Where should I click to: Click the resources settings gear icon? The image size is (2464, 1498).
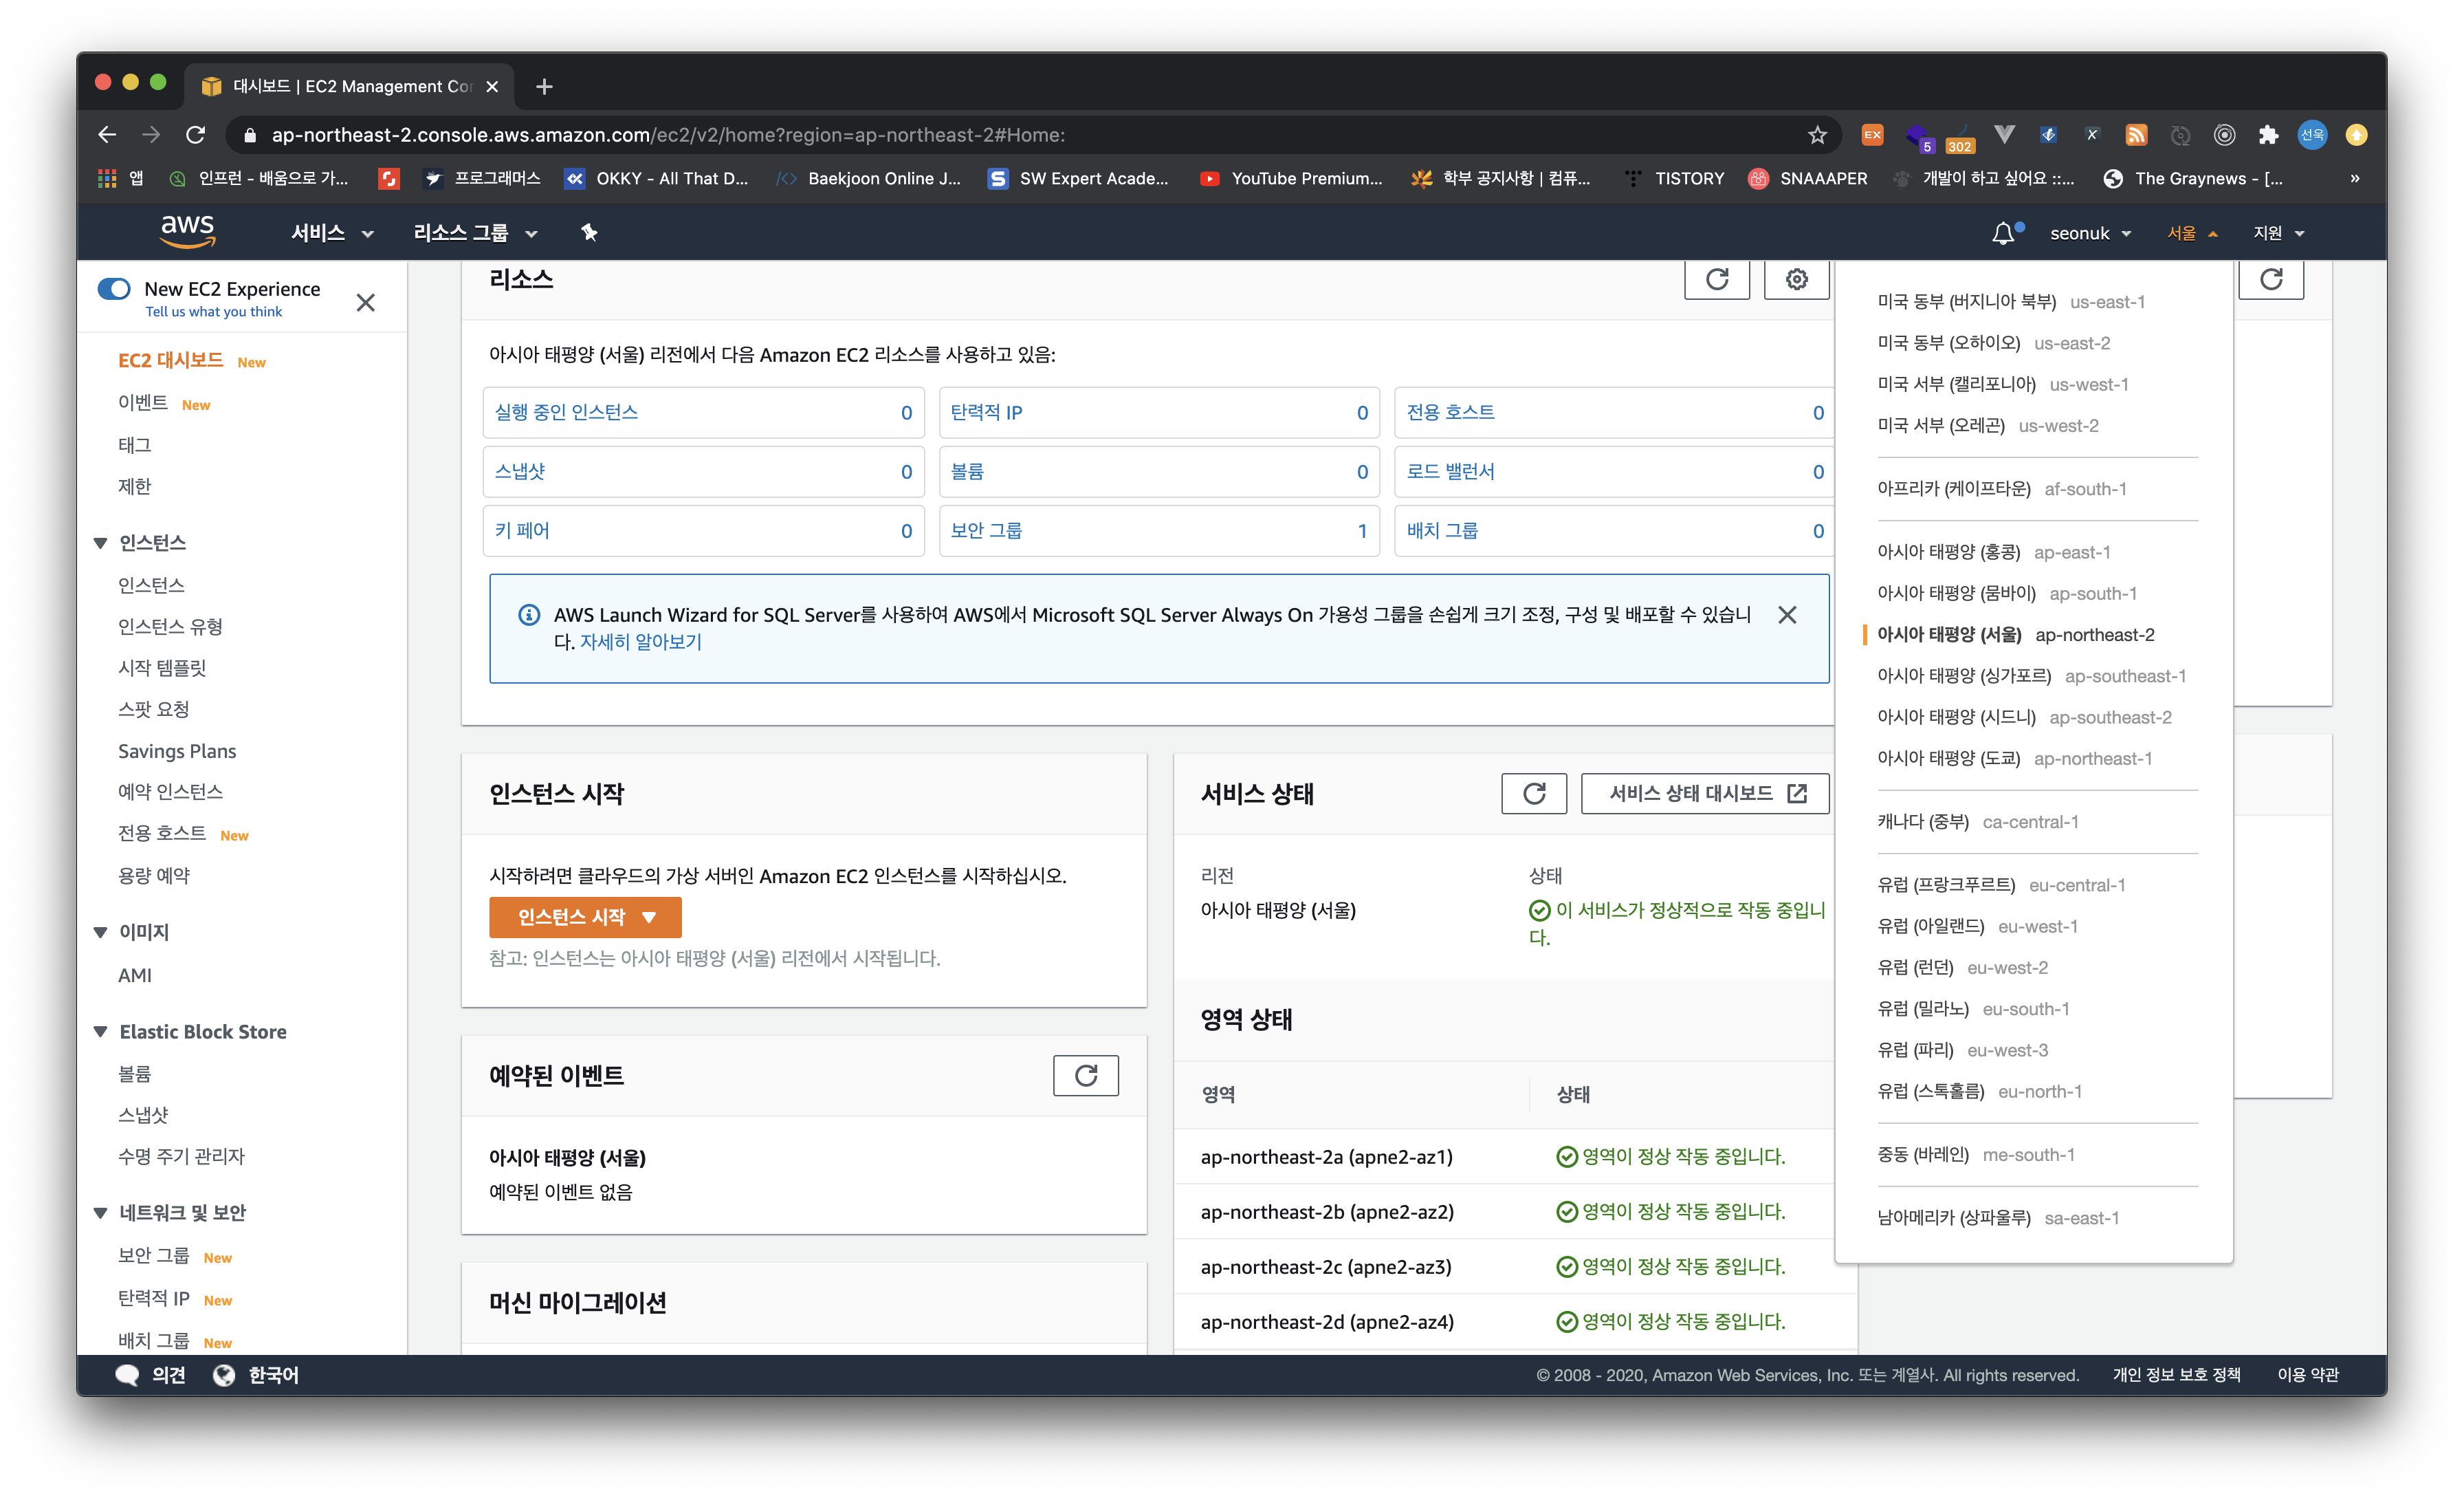pyautogui.click(x=1796, y=279)
